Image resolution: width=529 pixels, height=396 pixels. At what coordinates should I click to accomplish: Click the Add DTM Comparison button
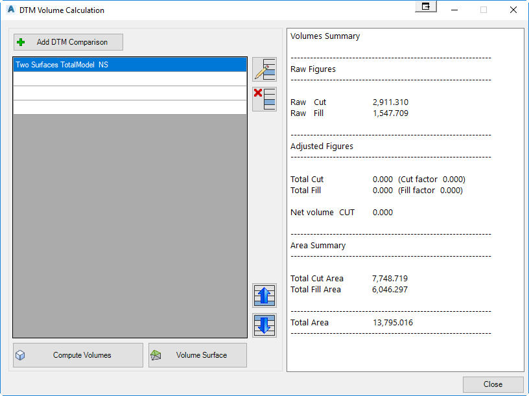coord(67,41)
